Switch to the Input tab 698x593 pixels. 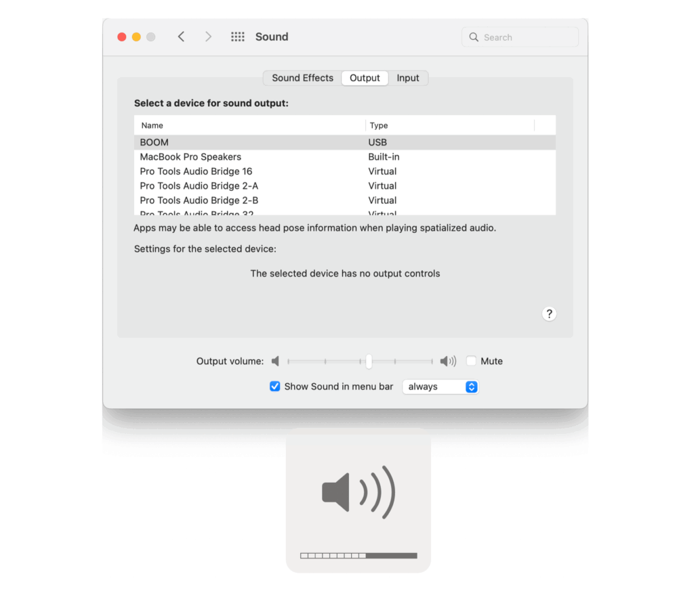[408, 78]
